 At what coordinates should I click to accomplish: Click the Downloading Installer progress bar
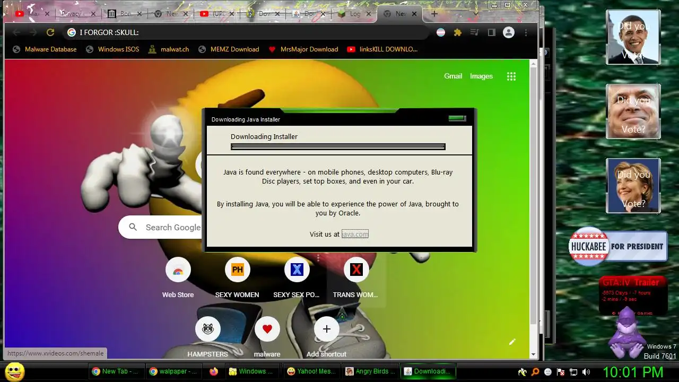coord(338,147)
